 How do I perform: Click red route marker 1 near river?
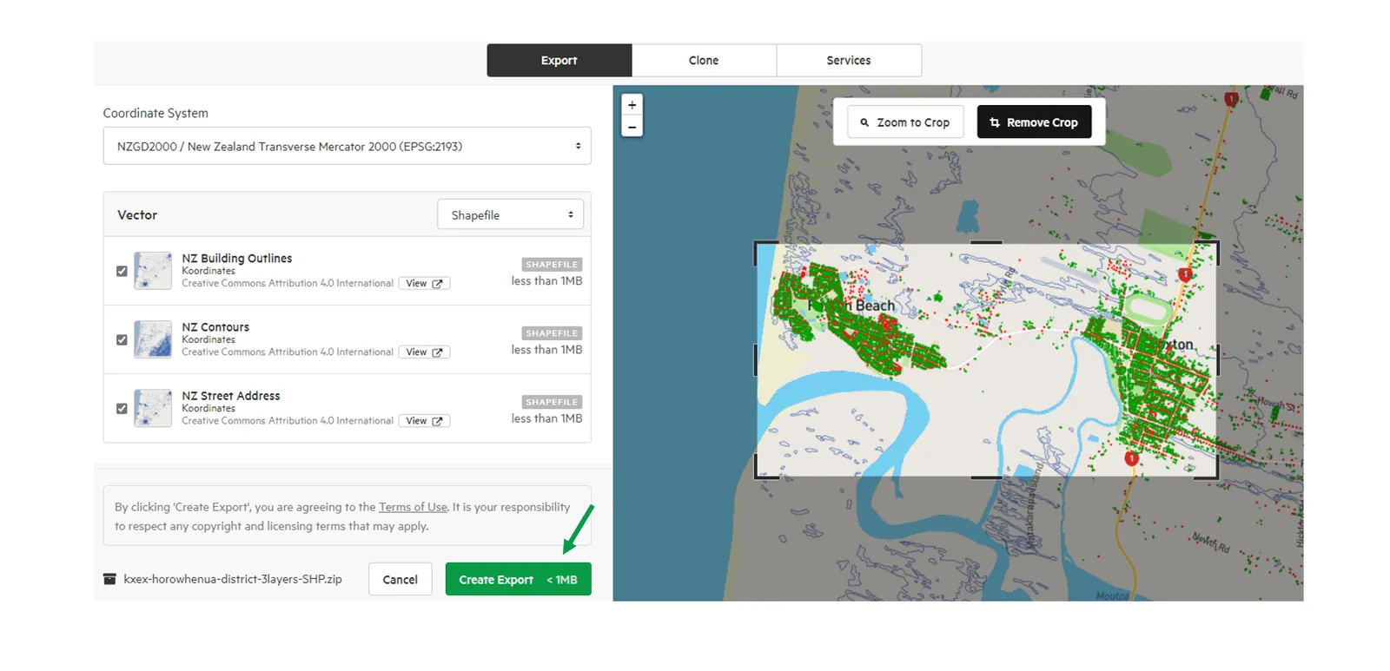(x=1131, y=457)
